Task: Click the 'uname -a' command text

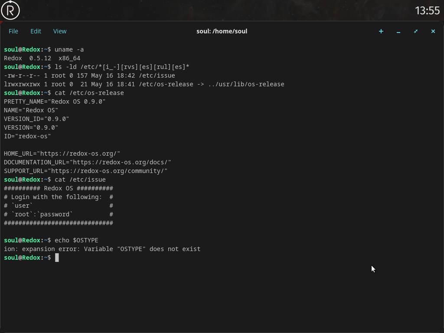Action: click(x=69, y=49)
